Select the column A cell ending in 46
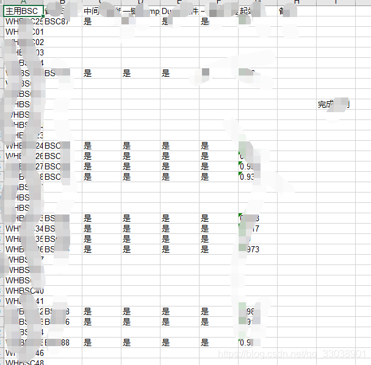This screenshot has height=365, width=371. point(23,353)
